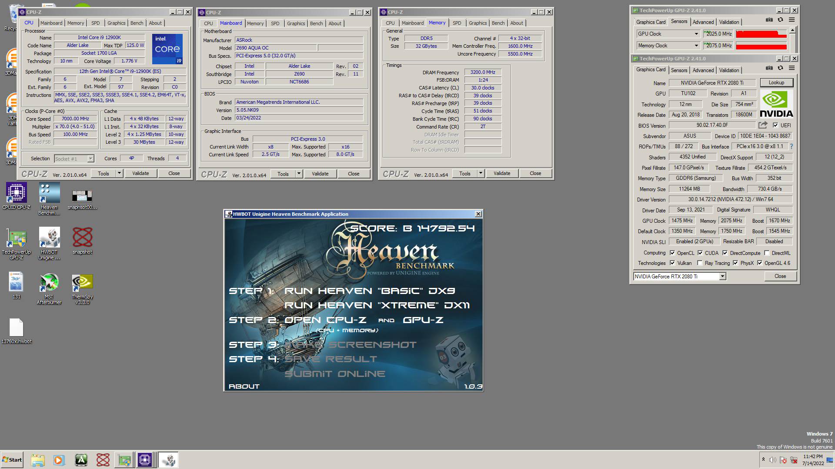Open HWBOT Unigine desktop shortcut
835x469 pixels.
click(x=49, y=243)
